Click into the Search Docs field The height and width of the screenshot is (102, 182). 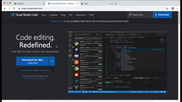tap(140, 15)
